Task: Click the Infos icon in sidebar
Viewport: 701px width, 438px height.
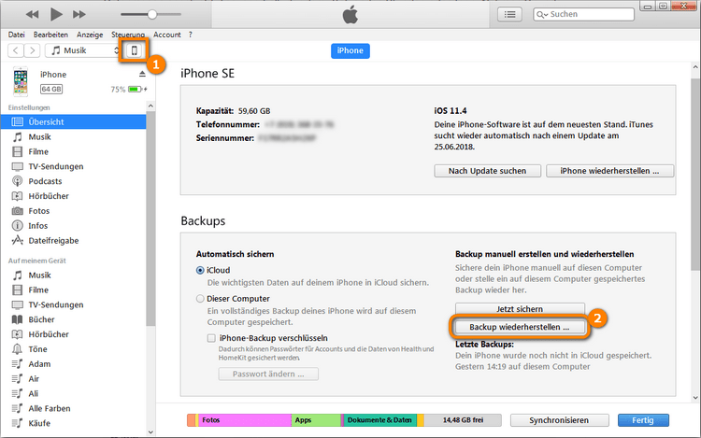Action: point(17,225)
